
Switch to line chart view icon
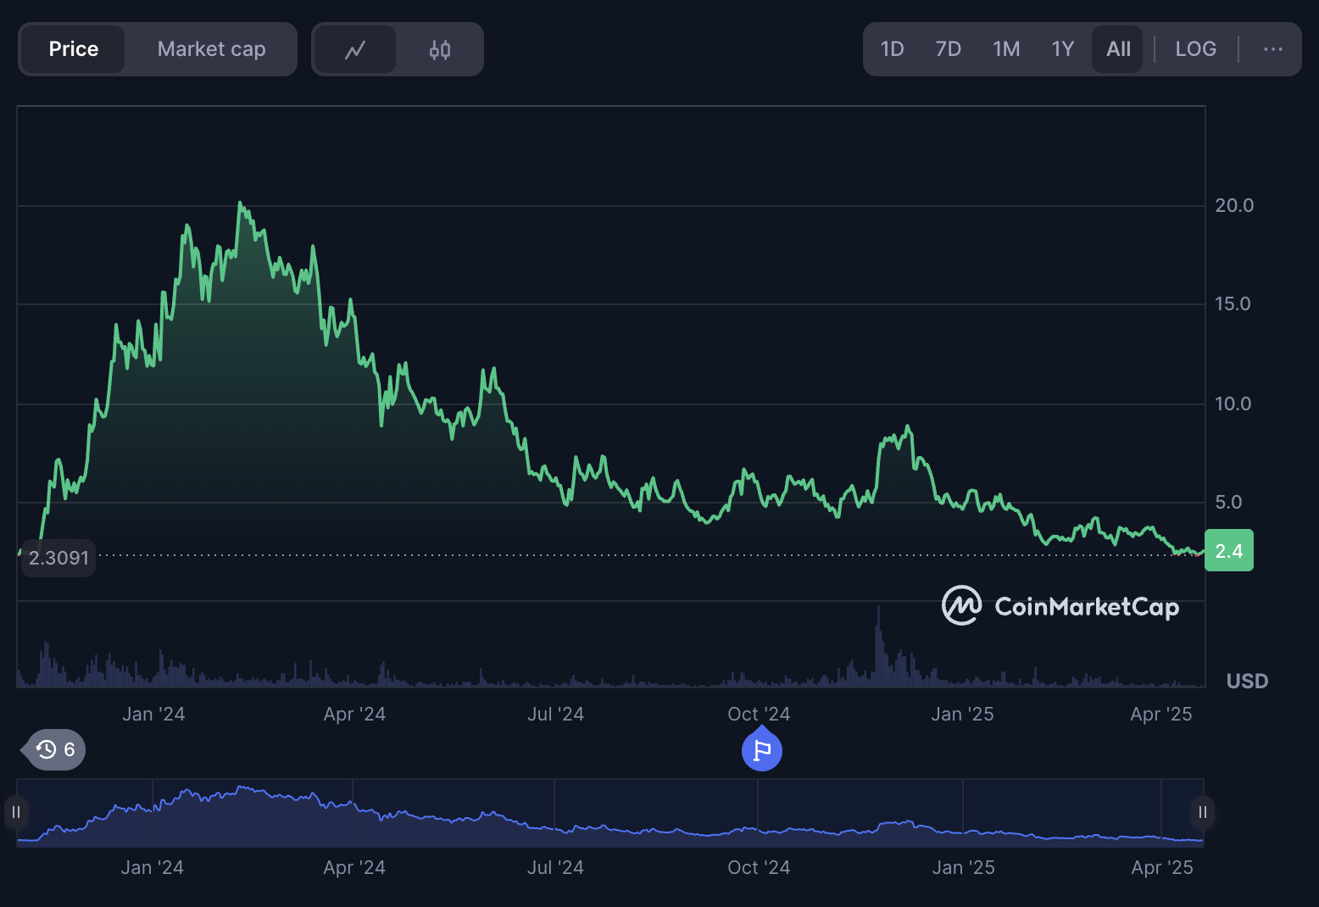[354, 50]
